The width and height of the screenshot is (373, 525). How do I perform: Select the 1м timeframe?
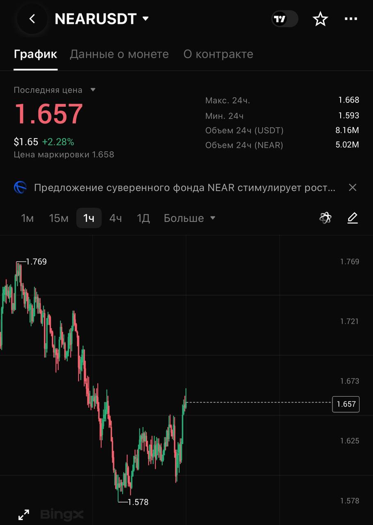tap(27, 218)
